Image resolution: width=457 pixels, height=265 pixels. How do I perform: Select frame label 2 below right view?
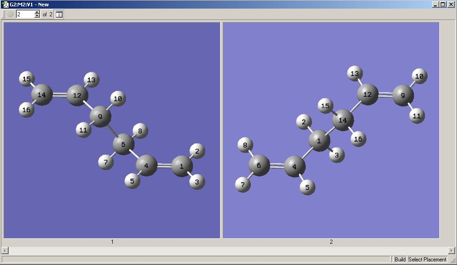(x=331, y=242)
